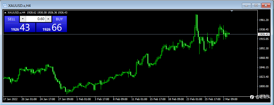
Task: Click the 17 Jan 2022 date label
Action: tap(11, 99)
